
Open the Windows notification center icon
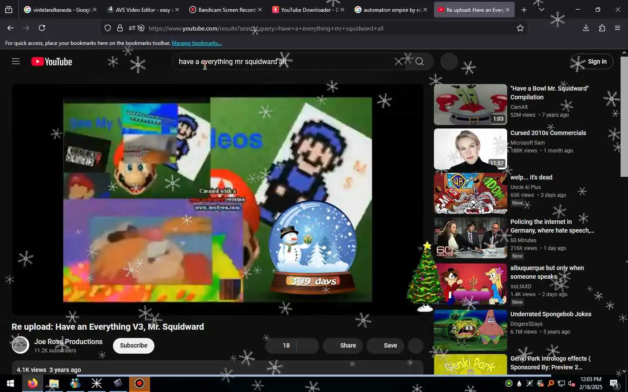[x=614, y=384]
